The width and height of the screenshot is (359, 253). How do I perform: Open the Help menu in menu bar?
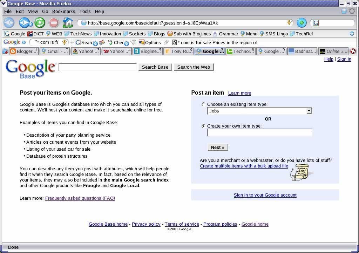coord(99,12)
